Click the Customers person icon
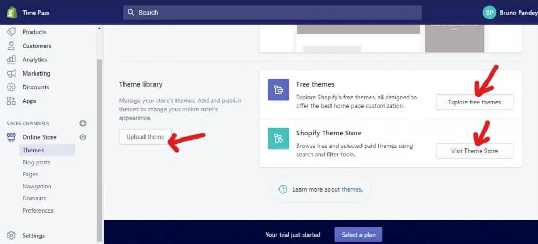Screen dimensions: 538x244 tap(12, 46)
